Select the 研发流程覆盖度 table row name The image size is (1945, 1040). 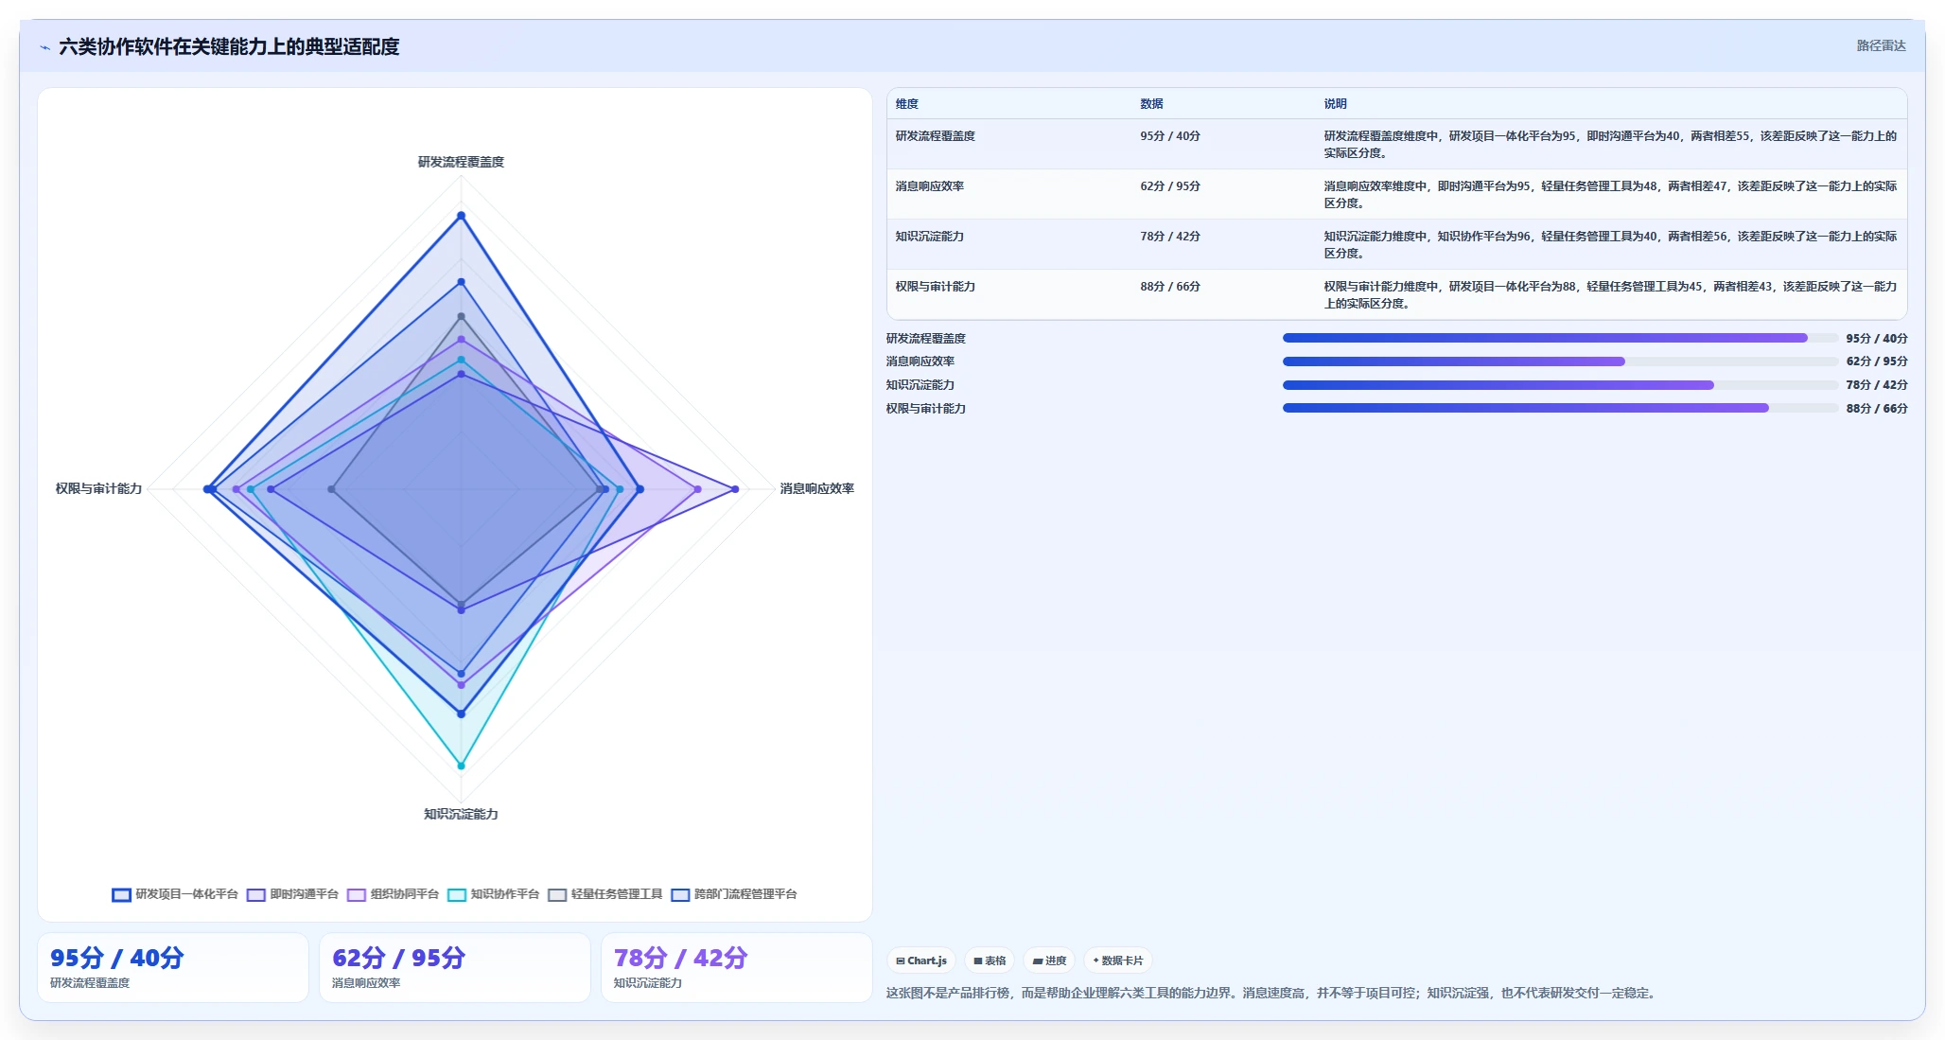tap(936, 136)
